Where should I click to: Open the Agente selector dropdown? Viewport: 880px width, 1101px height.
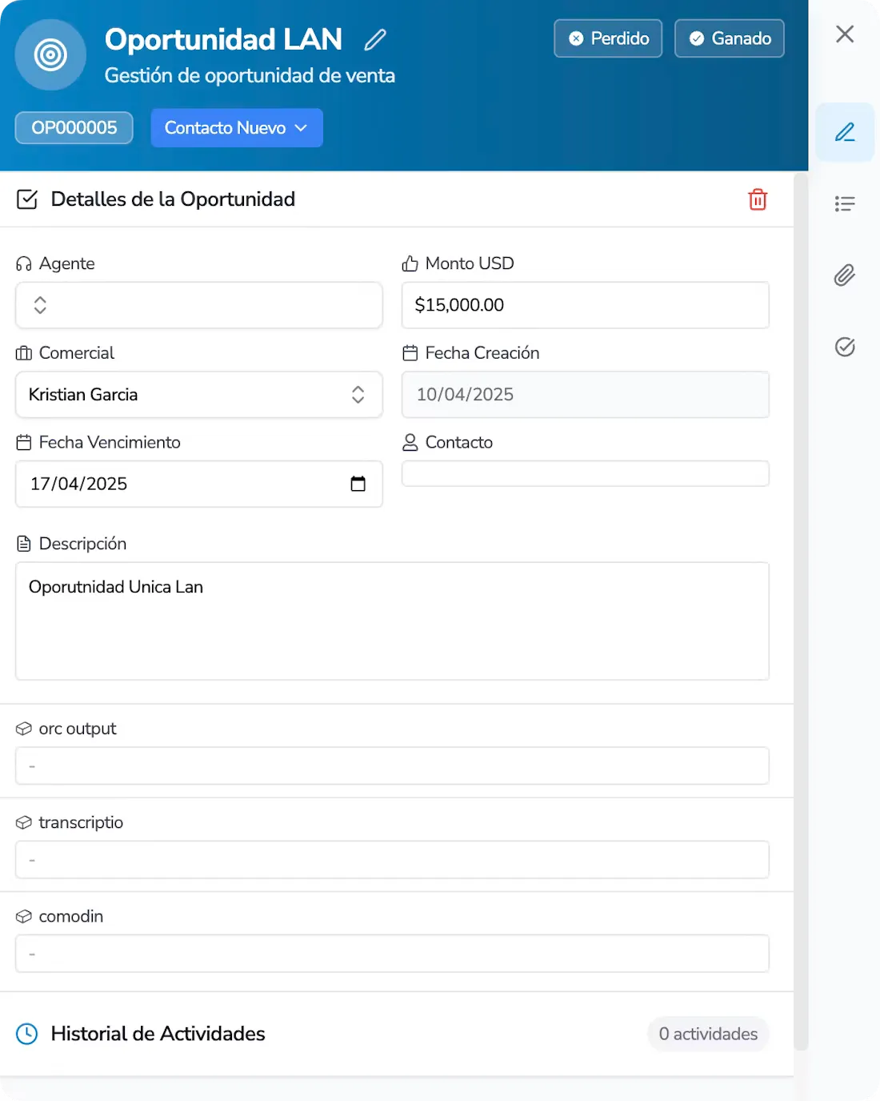(x=198, y=305)
